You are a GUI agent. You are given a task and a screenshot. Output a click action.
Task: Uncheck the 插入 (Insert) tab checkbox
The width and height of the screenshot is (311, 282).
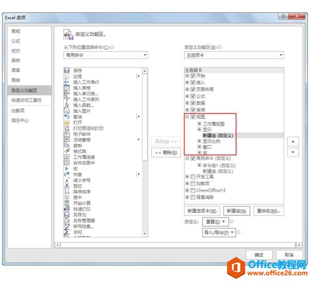(x=193, y=83)
